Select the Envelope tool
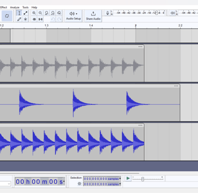The image size is (198, 193). [25, 13]
